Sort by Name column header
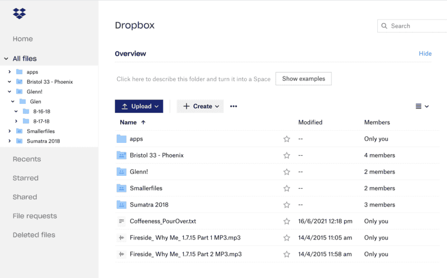Screen dimensions: 447x278 129,122
